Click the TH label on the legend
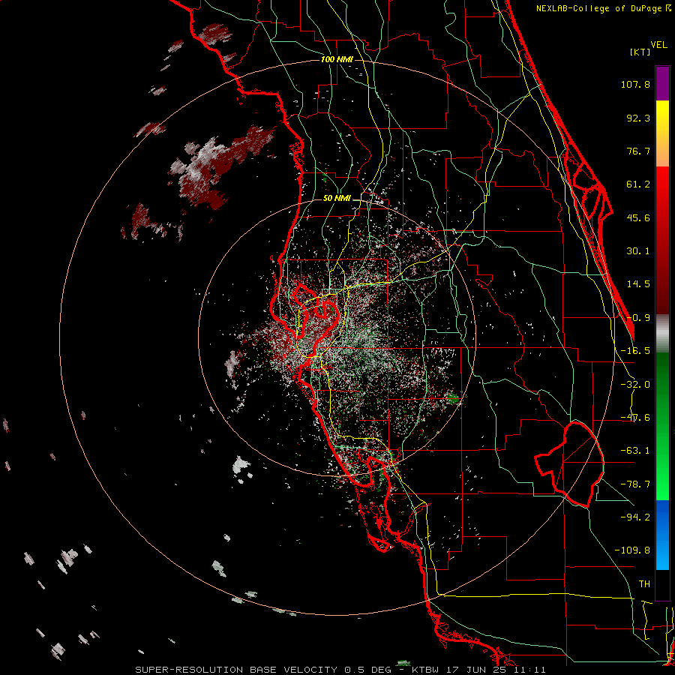 coord(644,583)
